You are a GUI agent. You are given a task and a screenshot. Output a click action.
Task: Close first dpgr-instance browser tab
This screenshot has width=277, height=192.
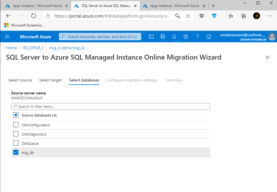pyautogui.click(x=67, y=6)
